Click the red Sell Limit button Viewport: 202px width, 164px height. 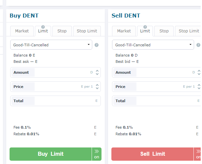pos(153,154)
